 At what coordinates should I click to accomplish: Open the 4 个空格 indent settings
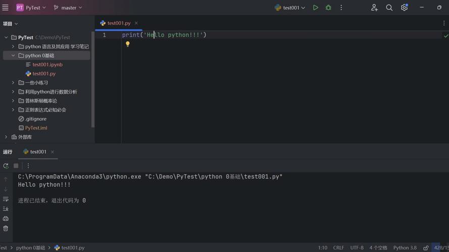[x=378, y=247]
